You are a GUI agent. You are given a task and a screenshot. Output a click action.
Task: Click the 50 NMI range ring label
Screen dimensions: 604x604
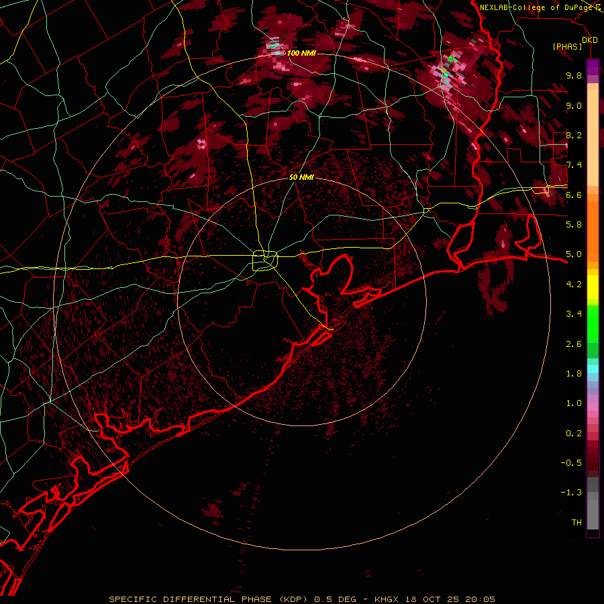301,177
